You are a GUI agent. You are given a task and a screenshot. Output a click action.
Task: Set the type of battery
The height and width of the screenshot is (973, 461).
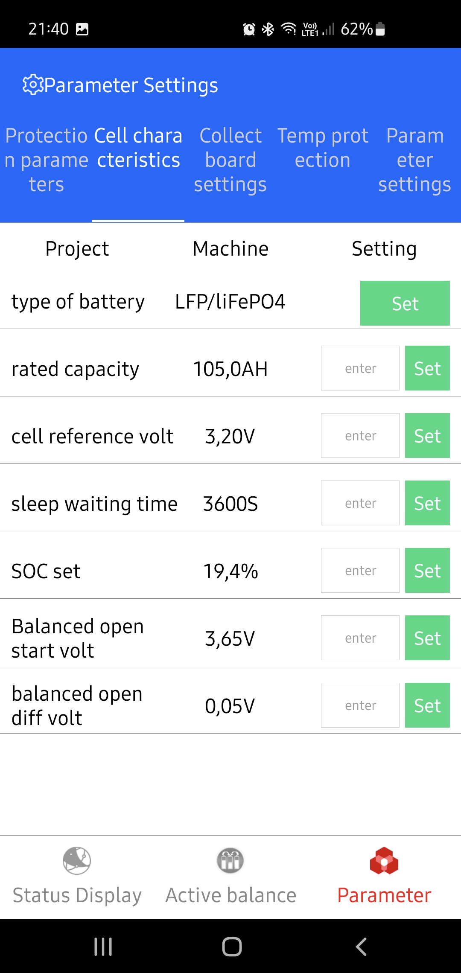(405, 303)
